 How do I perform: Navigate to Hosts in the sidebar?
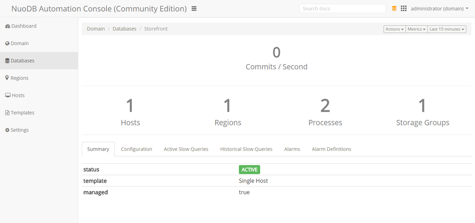tap(39, 95)
